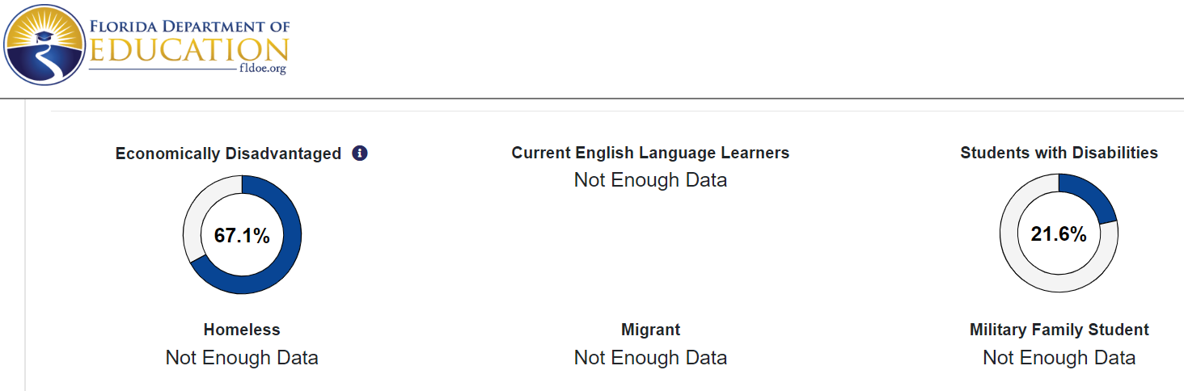
Task: Click the 21.6% value label
Action: (1059, 235)
